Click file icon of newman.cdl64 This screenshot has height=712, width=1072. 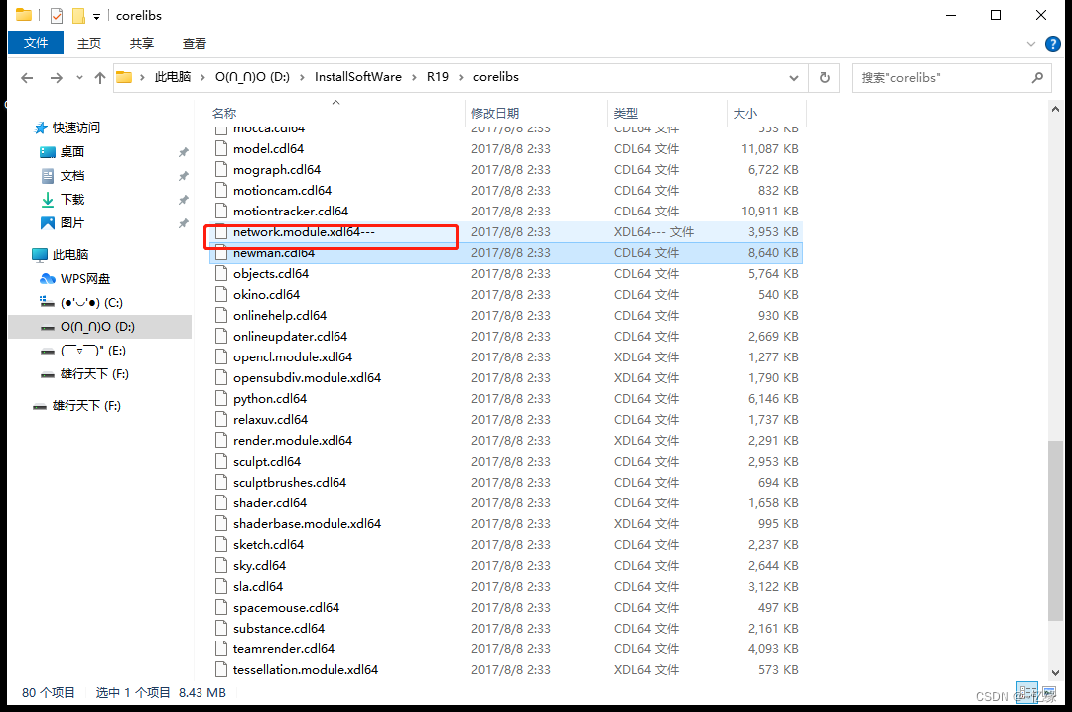(220, 253)
